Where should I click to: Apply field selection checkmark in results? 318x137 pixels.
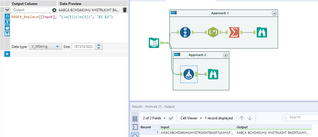tap(171, 118)
